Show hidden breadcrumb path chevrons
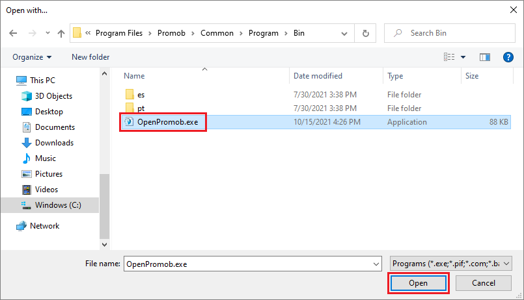 tap(88, 32)
